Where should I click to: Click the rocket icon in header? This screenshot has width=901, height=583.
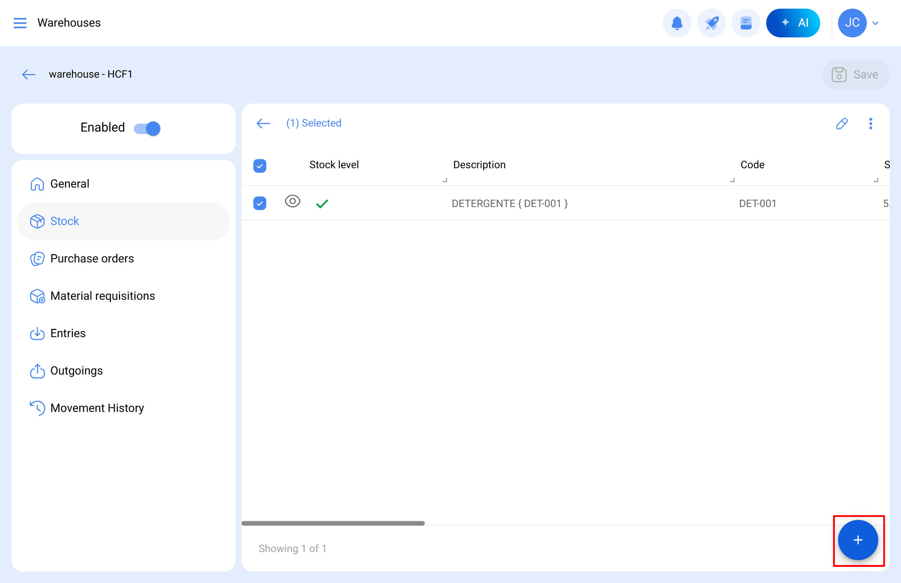click(711, 23)
